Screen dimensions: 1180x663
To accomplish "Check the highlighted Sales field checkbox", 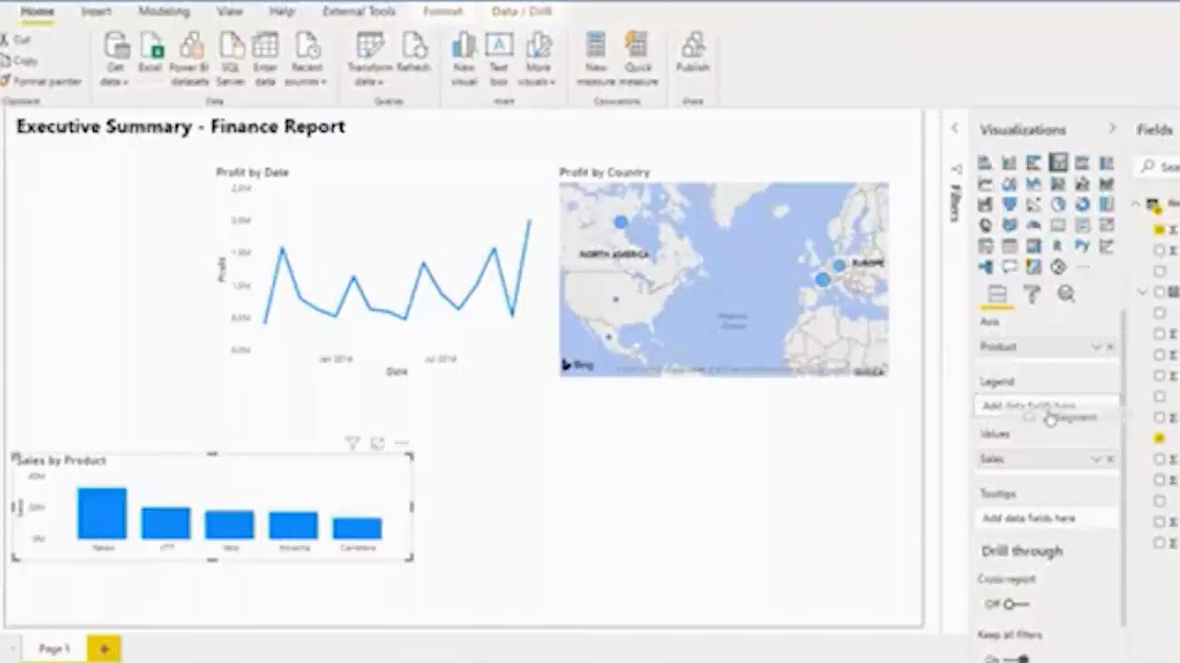I will pos(1158,437).
